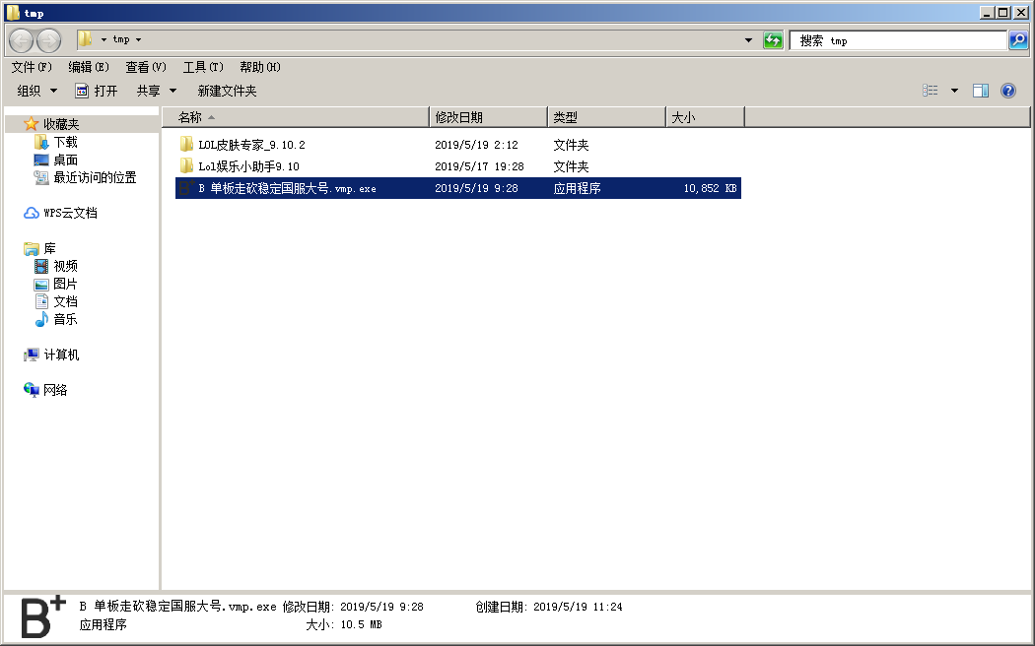
Task: Select the Lol娱乐小助手9.10 folder icon
Action: pos(186,165)
